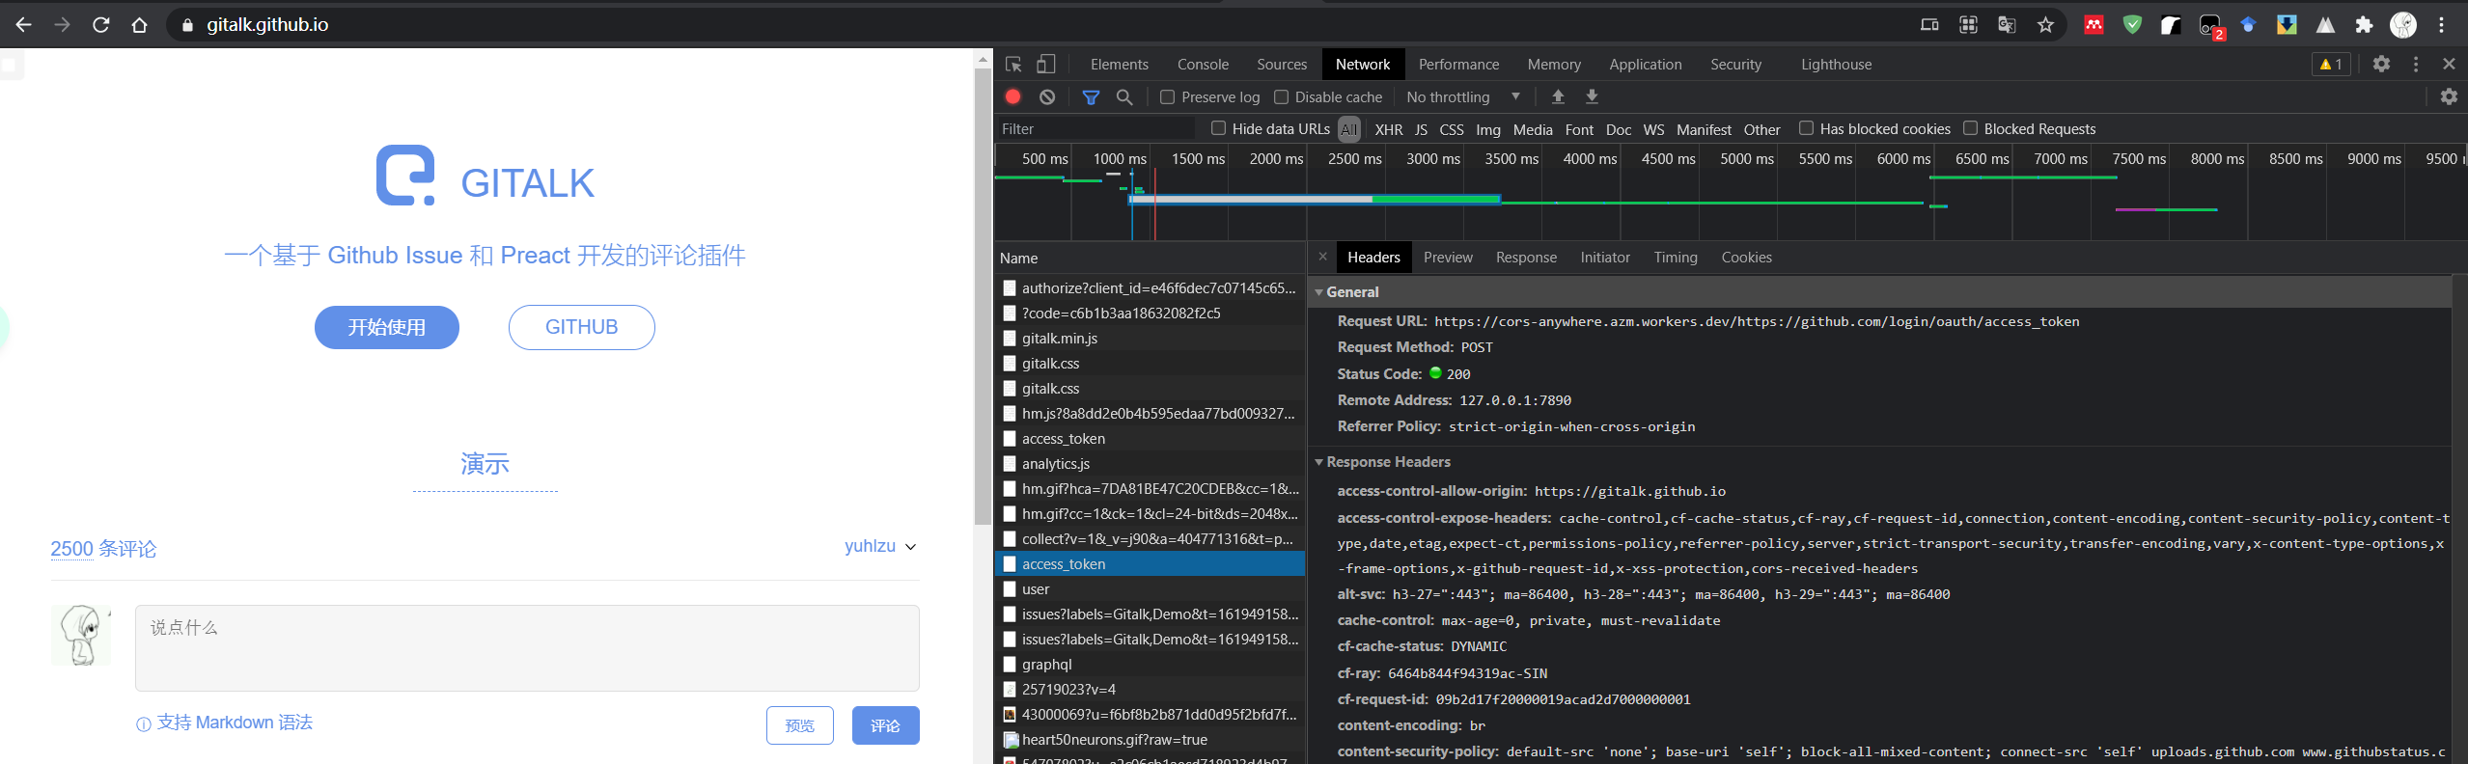Click the Google Translate toolbar icon
The width and height of the screenshot is (2468, 764).
(2007, 25)
